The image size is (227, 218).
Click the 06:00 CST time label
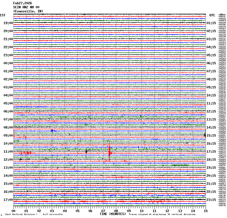coord(8,111)
